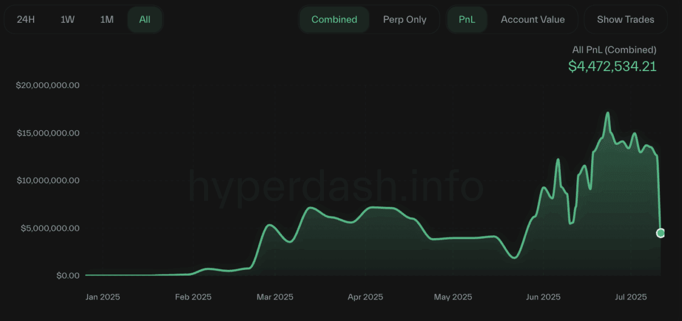
Task: Click the latest data point marker on chart
Action: [x=660, y=233]
